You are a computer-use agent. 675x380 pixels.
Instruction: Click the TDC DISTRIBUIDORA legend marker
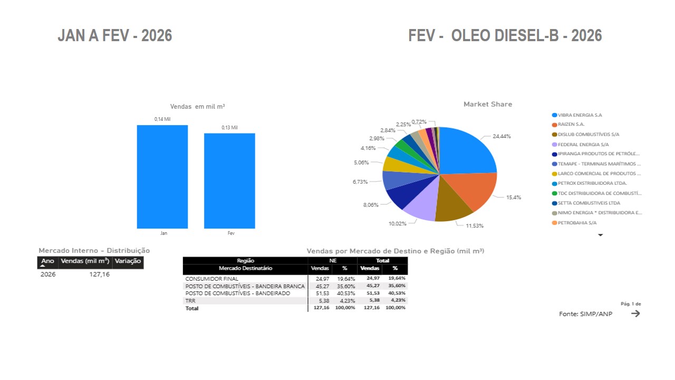[x=554, y=193]
